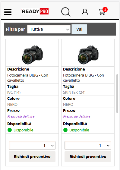Viewport: 120px width, 170px height.
Task: Open the search magnifier icon
Action: 66,12
